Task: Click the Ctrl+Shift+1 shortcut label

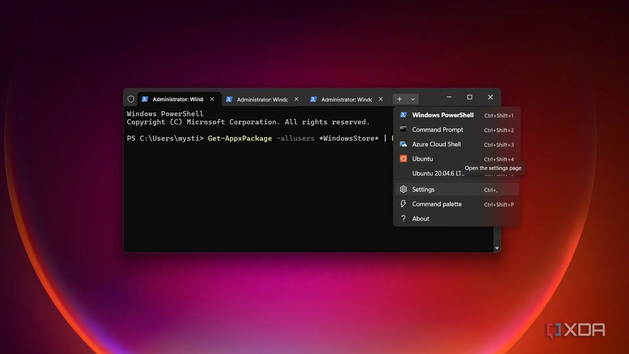Action: [499, 116]
